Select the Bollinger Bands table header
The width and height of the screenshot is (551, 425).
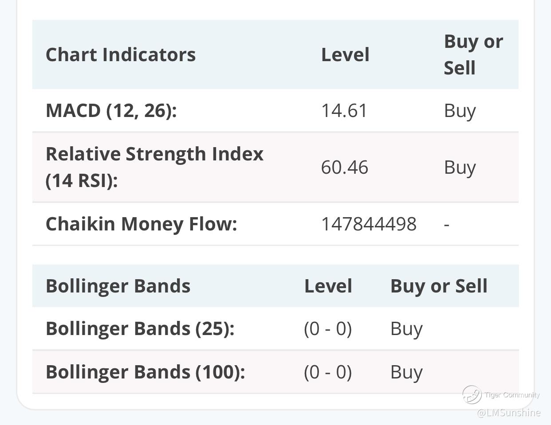[118, 286]
